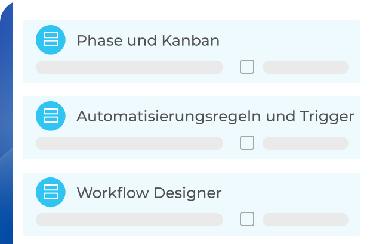Click the short gray bar right of Workflow Designer checkbox
Image resolution: width=370 pixels, height=244 pixels.
305,220
